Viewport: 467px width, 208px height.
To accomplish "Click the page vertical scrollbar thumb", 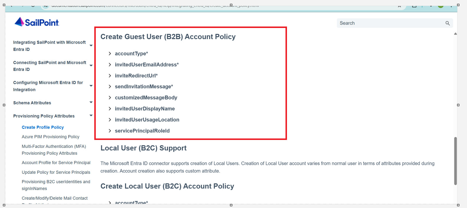I will [x=456, y=161].
